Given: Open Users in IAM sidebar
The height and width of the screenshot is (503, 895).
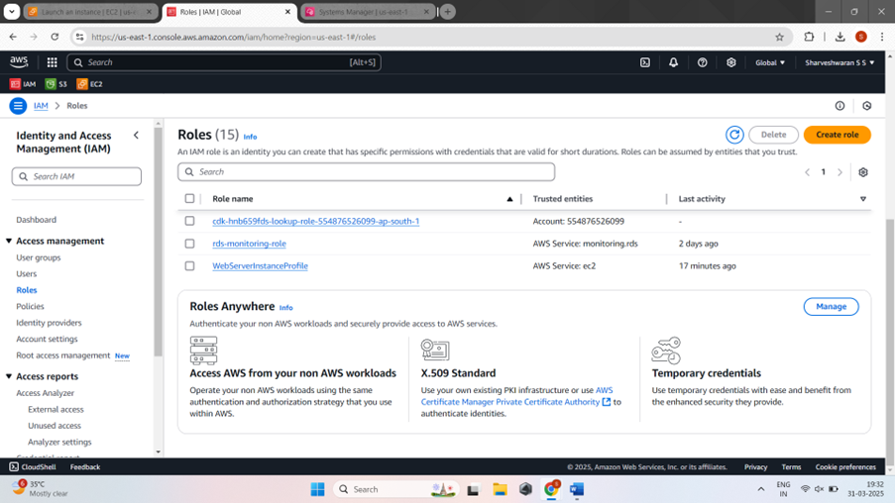Looking at the screenshot, I should tap(26, 273).
